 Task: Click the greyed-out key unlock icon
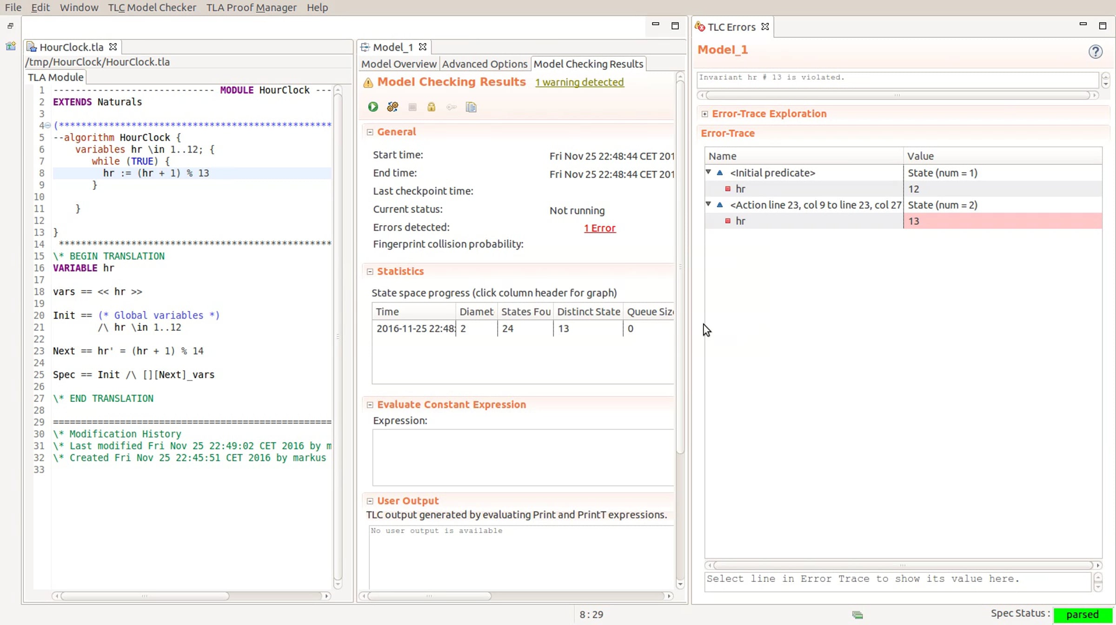tap(451, 107)
